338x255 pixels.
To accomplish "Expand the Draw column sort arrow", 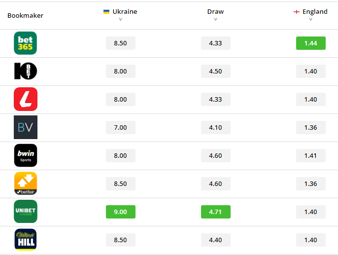I will coord(216,19).
